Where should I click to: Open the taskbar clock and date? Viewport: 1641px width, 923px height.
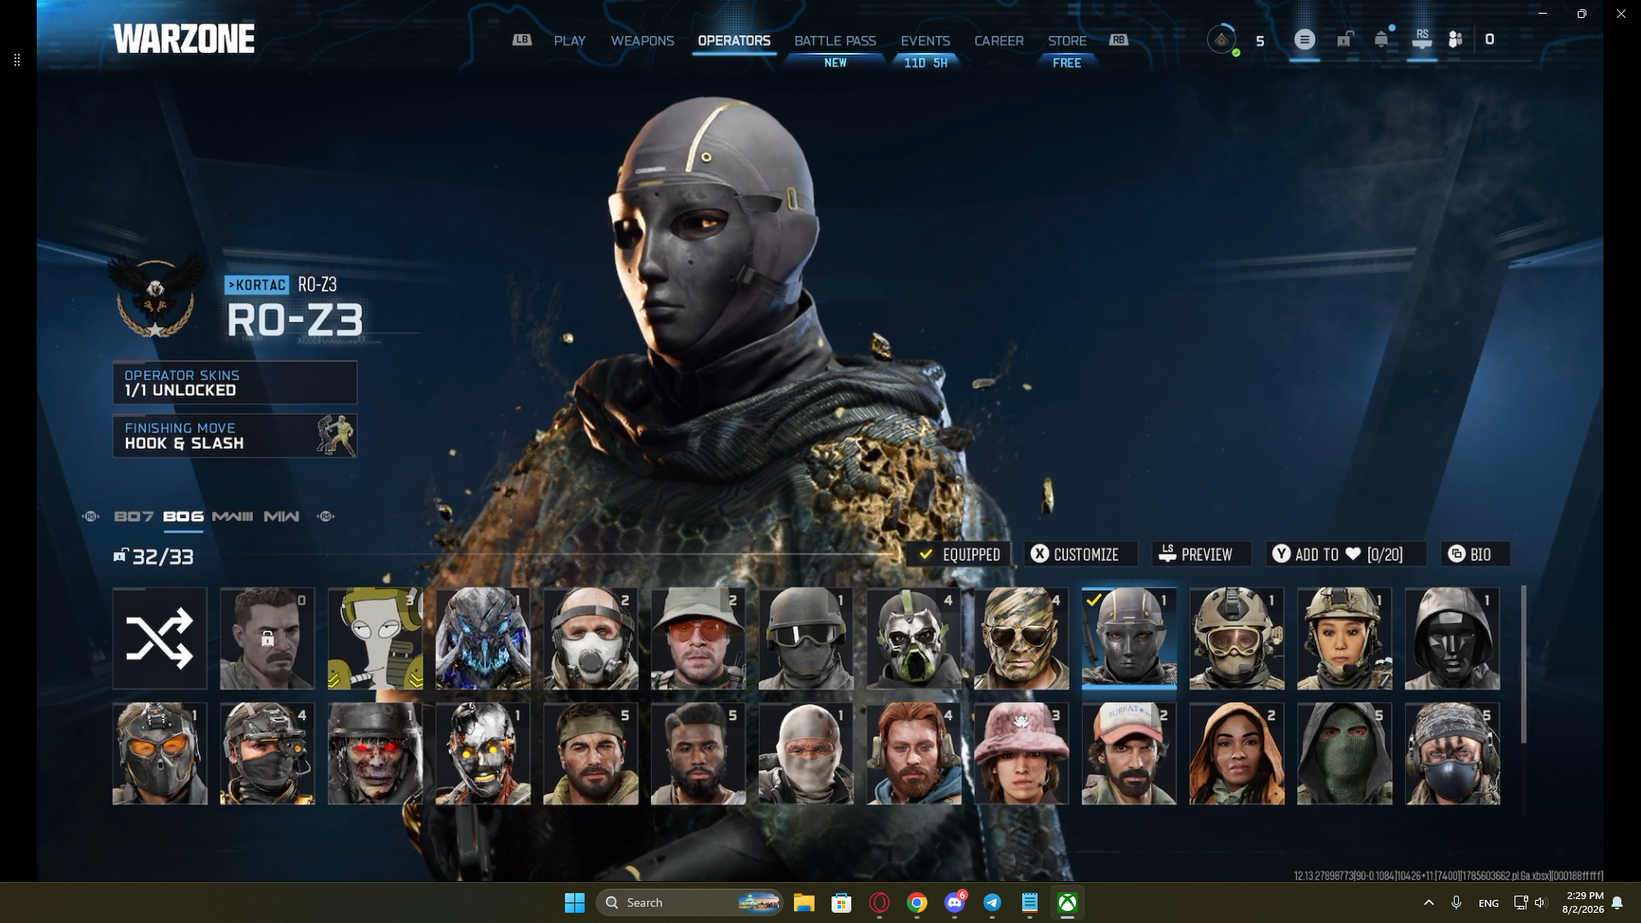(1583, 902)
